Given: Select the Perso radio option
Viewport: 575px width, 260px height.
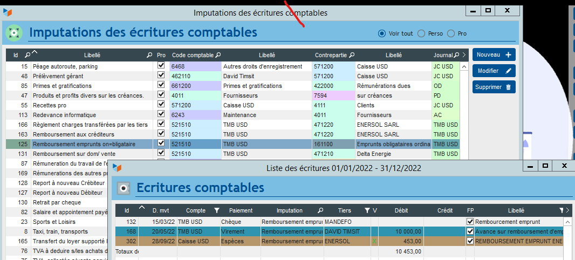Looking at the screenshot, I should pos(422,33).
